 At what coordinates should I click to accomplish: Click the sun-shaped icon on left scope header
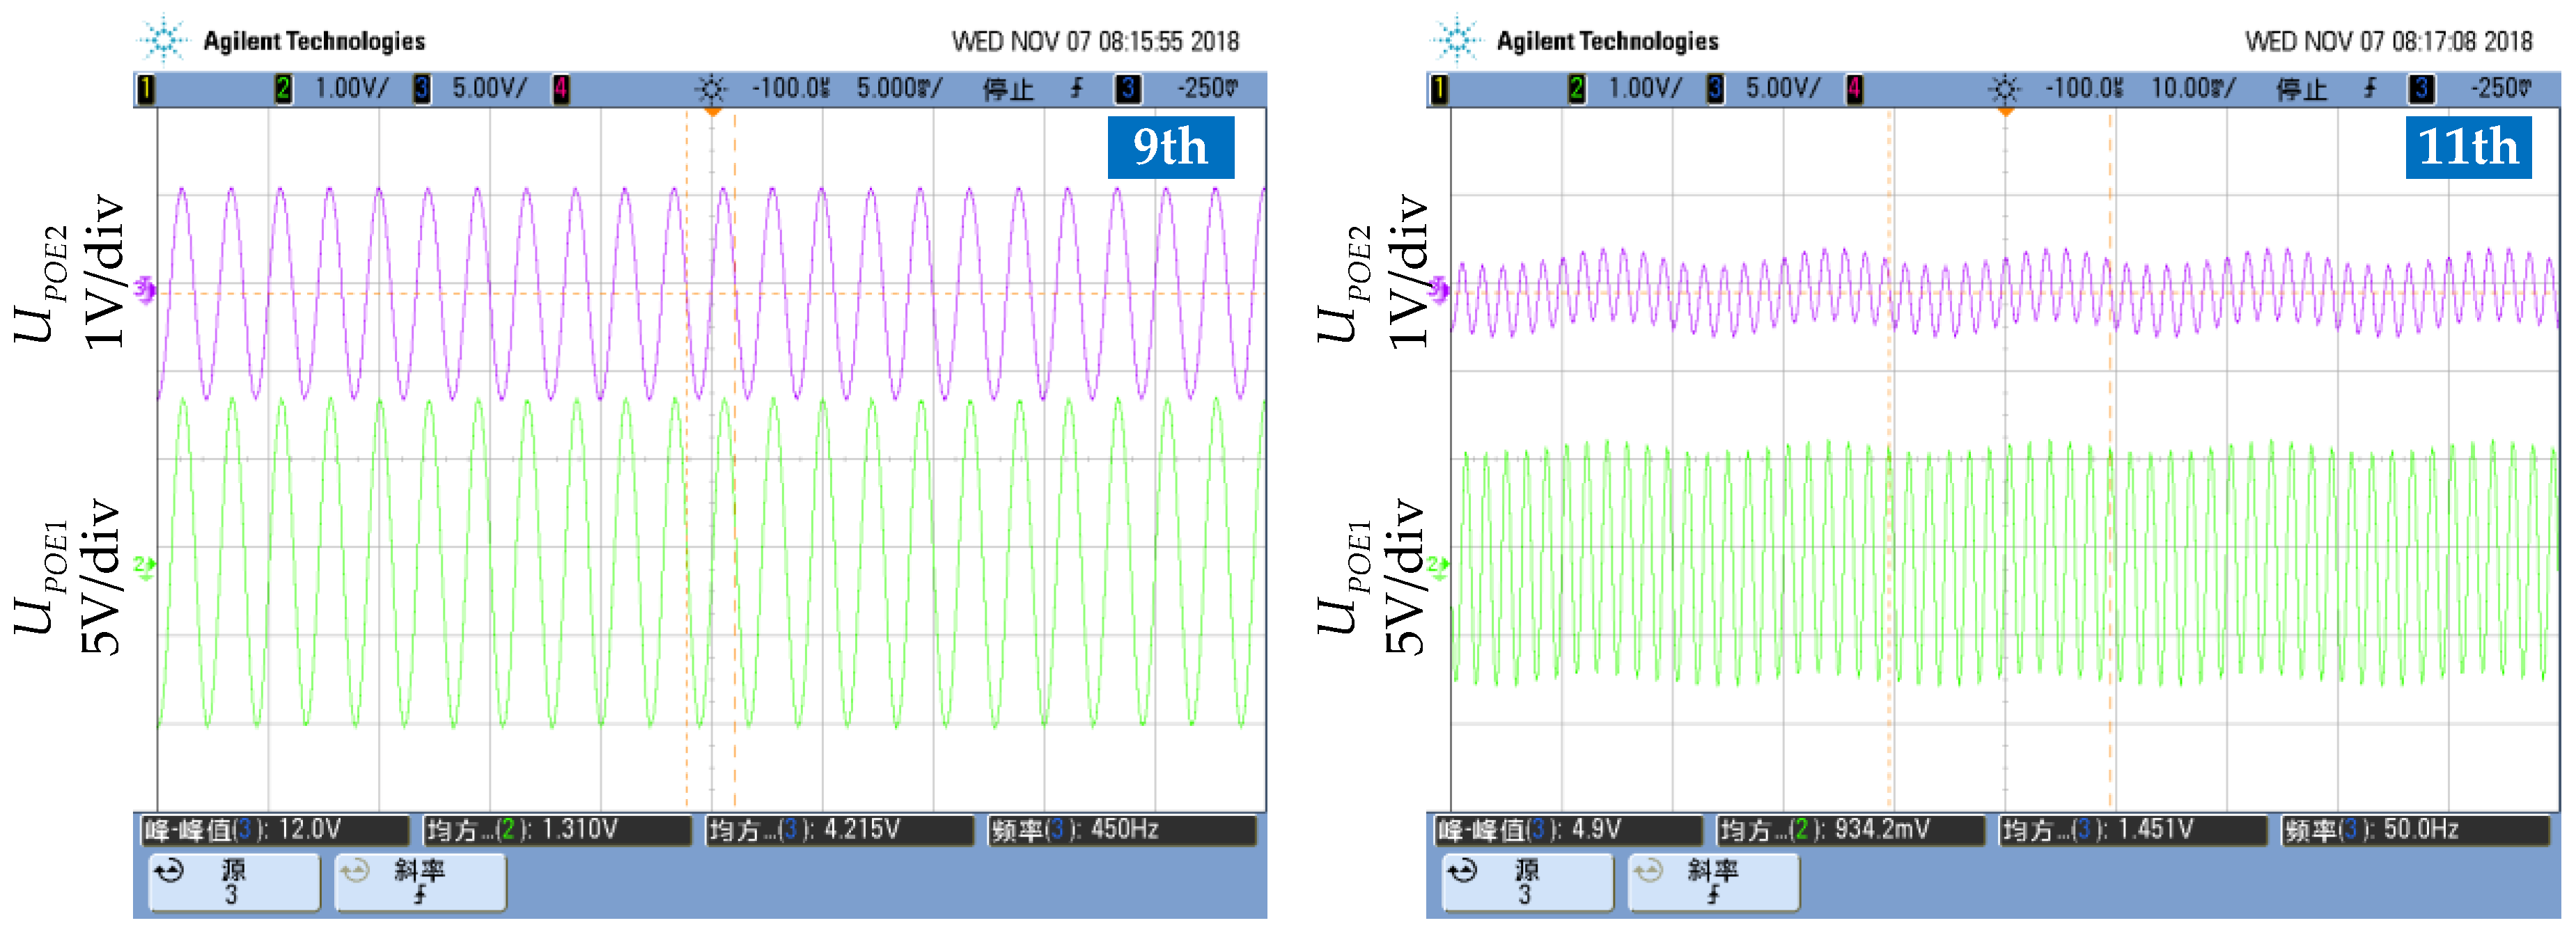click(711, 89)
